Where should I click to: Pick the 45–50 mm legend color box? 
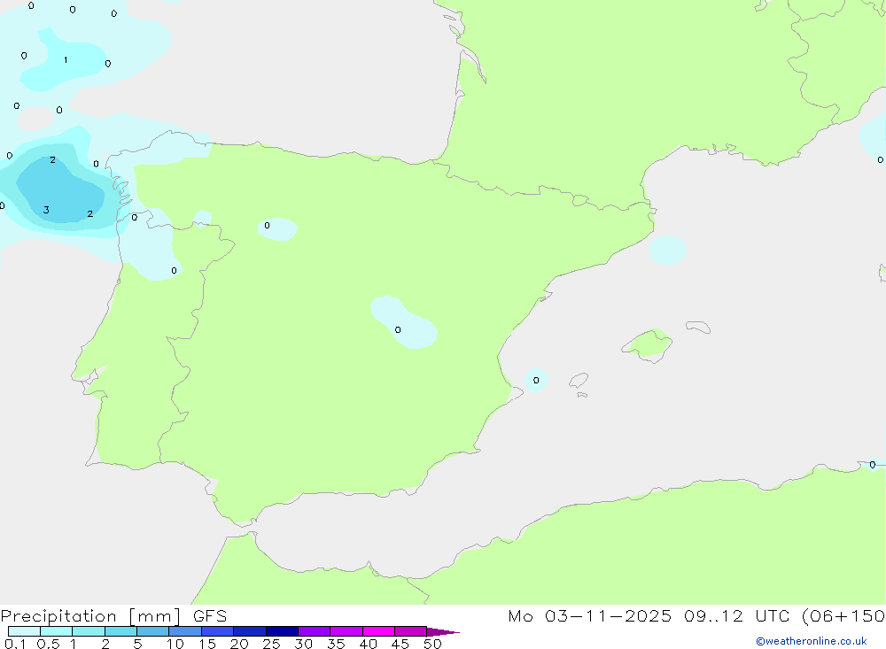coord(410,631)
